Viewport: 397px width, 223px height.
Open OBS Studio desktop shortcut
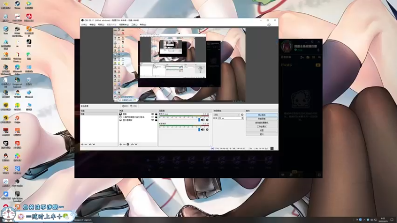point(17,183)
